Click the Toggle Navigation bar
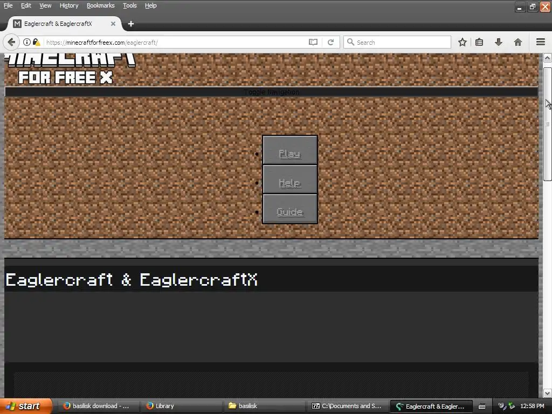 pos(271,92)
